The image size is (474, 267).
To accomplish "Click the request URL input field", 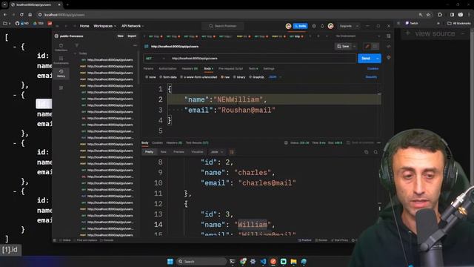I will pyautogui.click(x=262, y=59).
